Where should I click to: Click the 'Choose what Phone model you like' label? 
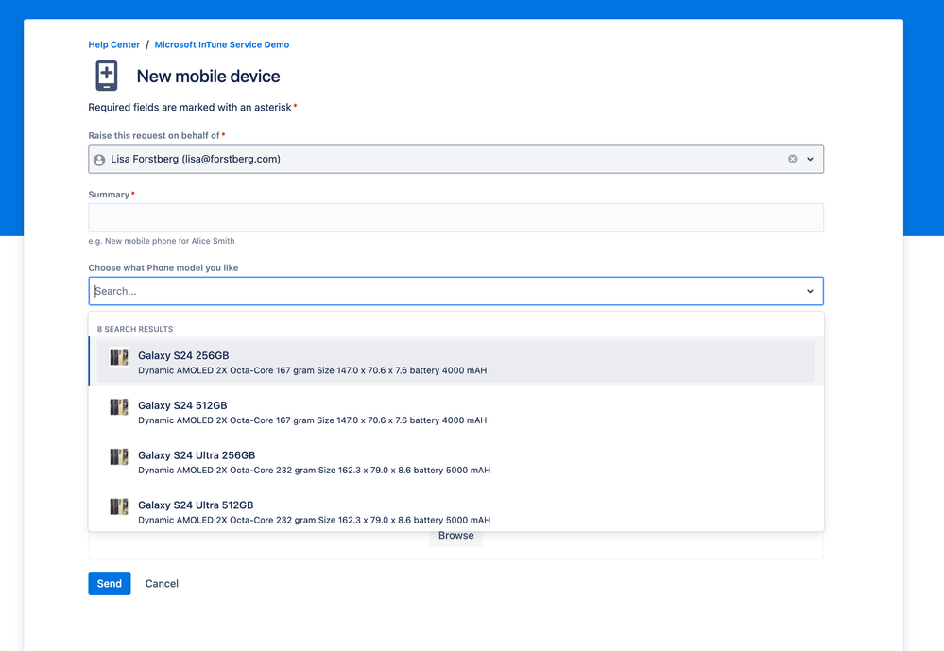(163, 268)
